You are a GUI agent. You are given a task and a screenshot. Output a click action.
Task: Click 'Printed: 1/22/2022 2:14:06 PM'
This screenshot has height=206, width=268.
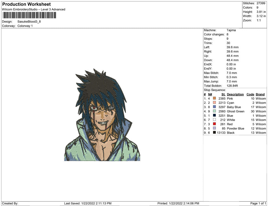pos(178,203)
